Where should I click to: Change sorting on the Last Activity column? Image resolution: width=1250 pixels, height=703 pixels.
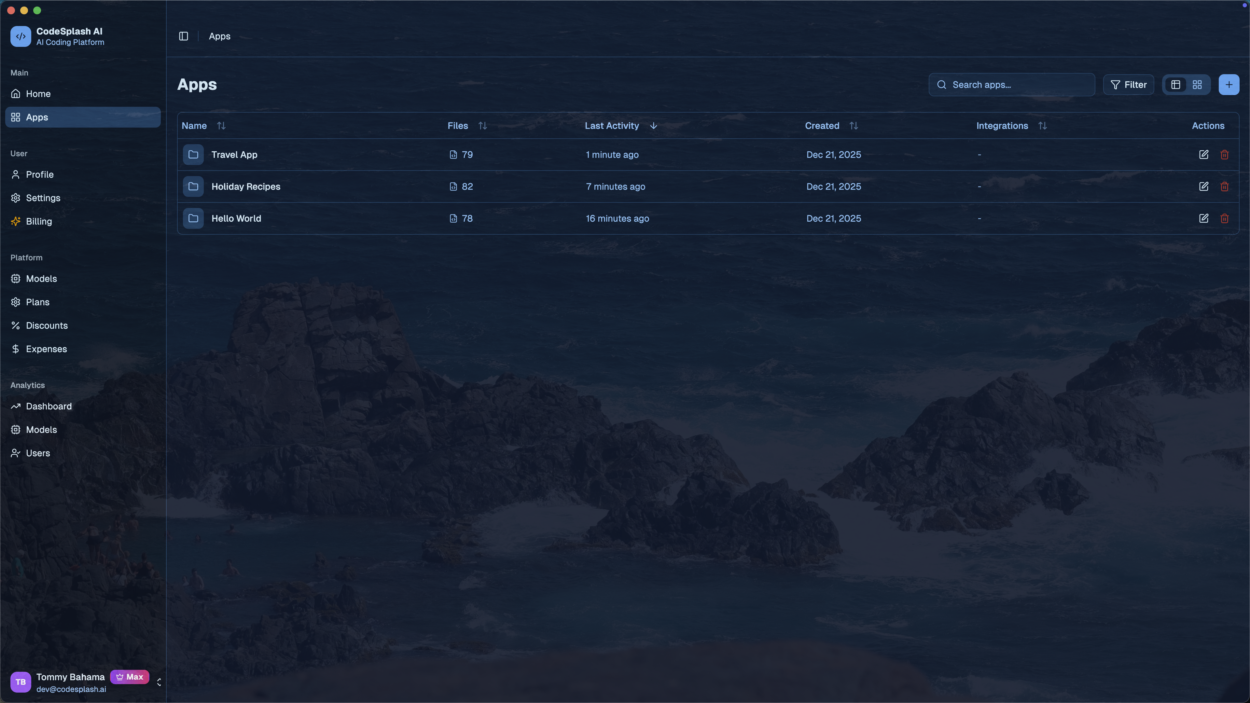653,126
